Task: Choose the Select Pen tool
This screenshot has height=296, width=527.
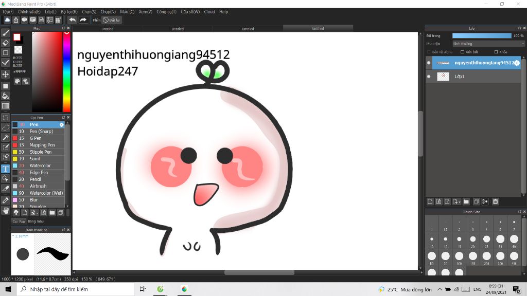Action: [5, 147]
